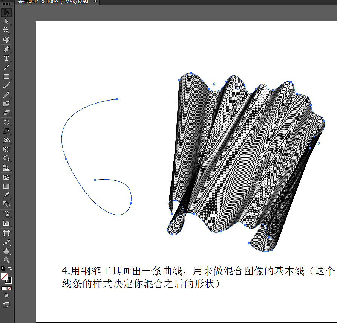Select the Magic Wand tool
The width and height of the screenshot is (337, 323).
(x=6, y=30)
